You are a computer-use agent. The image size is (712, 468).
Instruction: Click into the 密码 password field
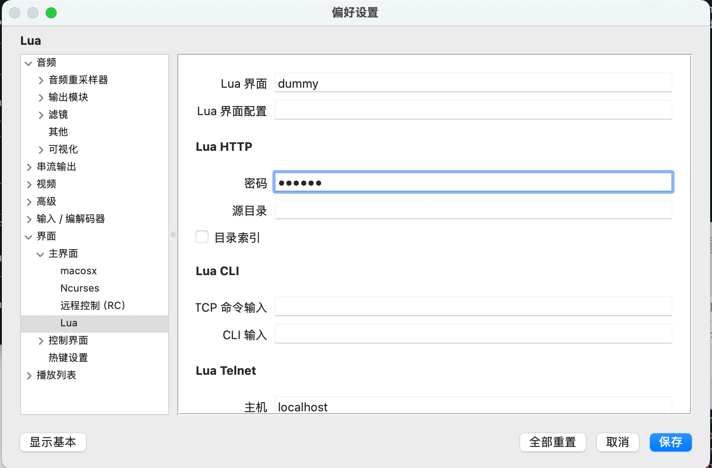click(473, 182)
